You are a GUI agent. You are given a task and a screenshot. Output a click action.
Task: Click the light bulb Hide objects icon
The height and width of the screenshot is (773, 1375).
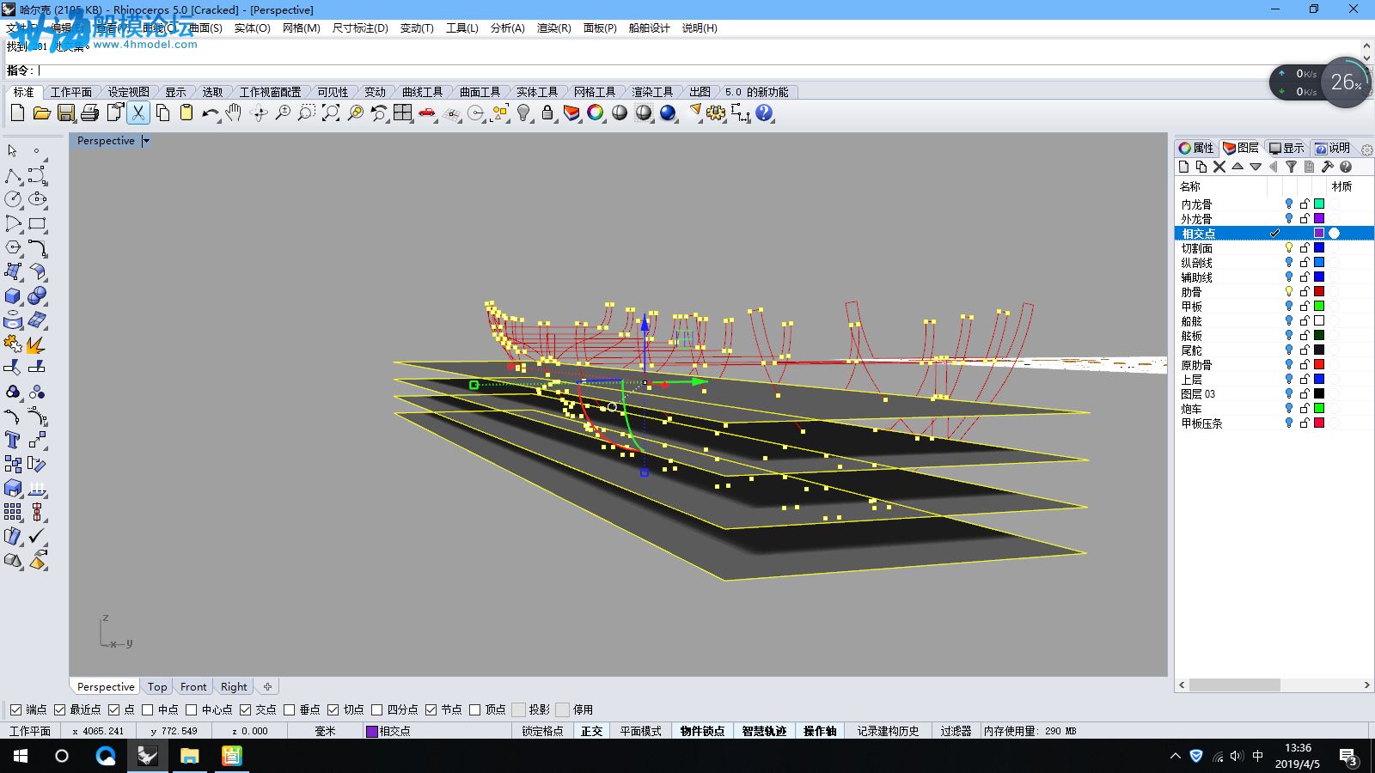click(523, 113)
